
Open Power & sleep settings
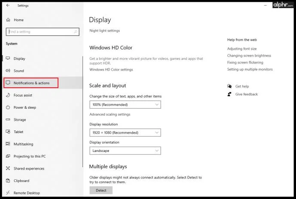tap(25, 107)
